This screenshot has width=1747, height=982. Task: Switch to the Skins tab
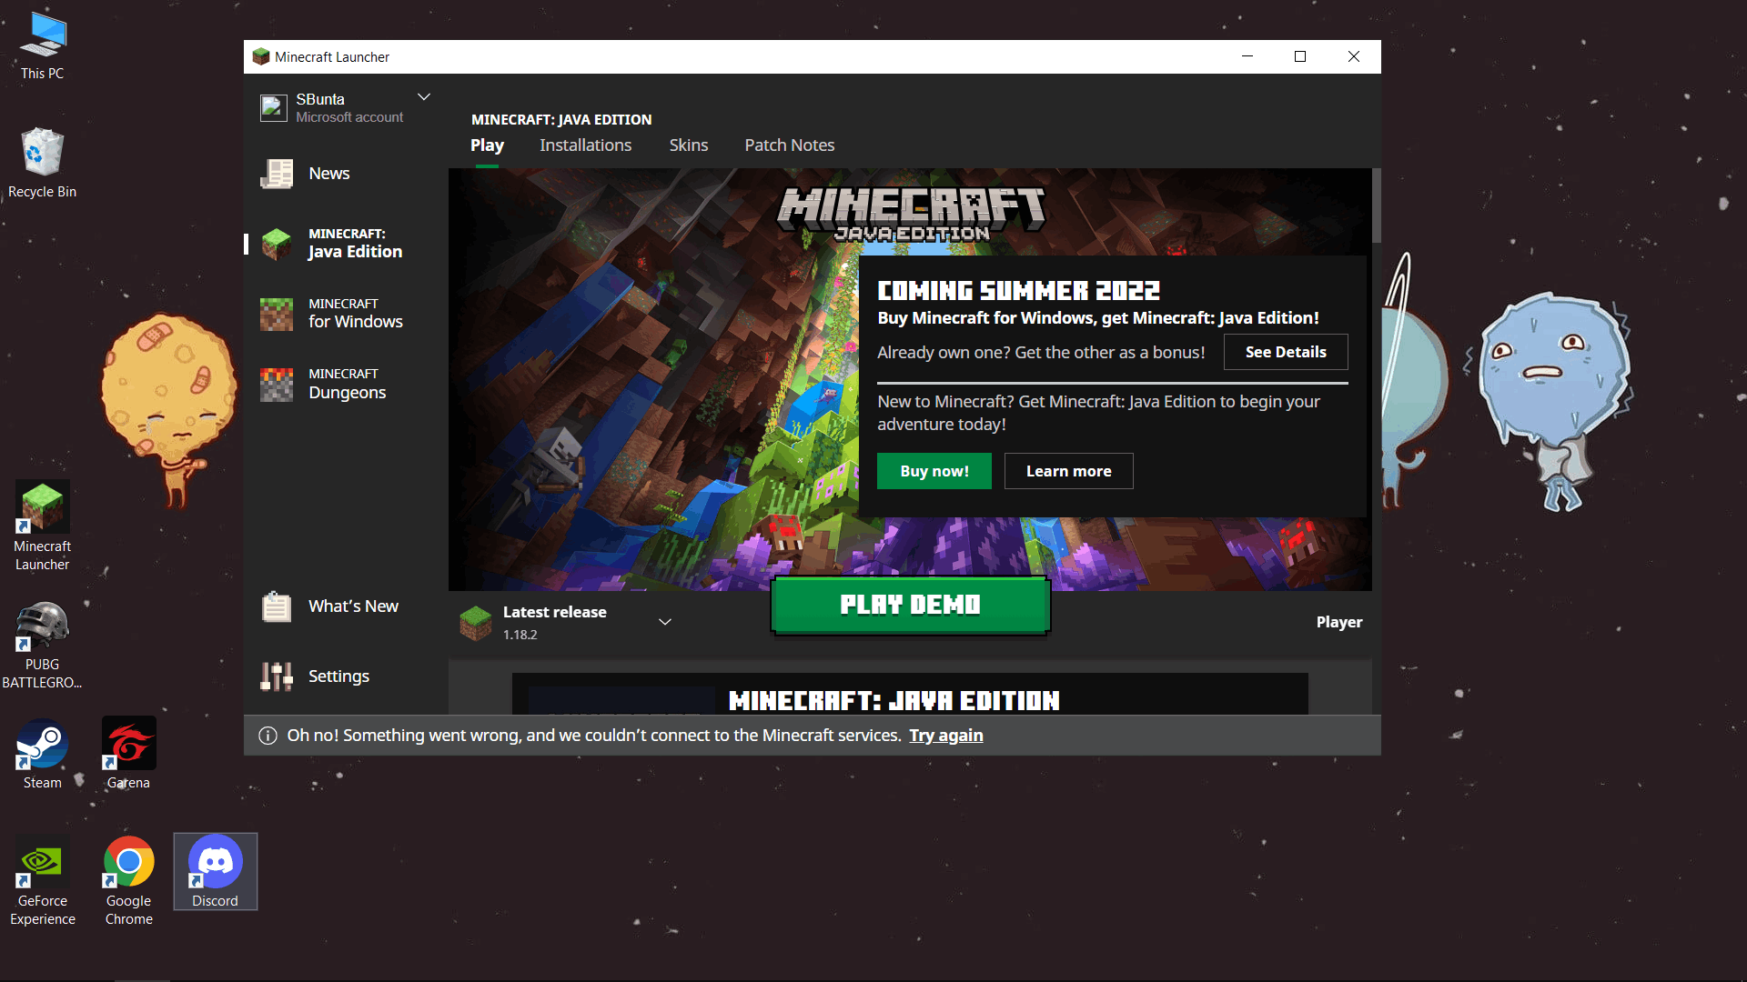pos(689,145)
